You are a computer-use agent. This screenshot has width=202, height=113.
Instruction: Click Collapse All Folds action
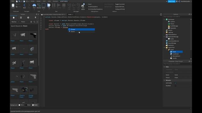[x=120, y=9]
